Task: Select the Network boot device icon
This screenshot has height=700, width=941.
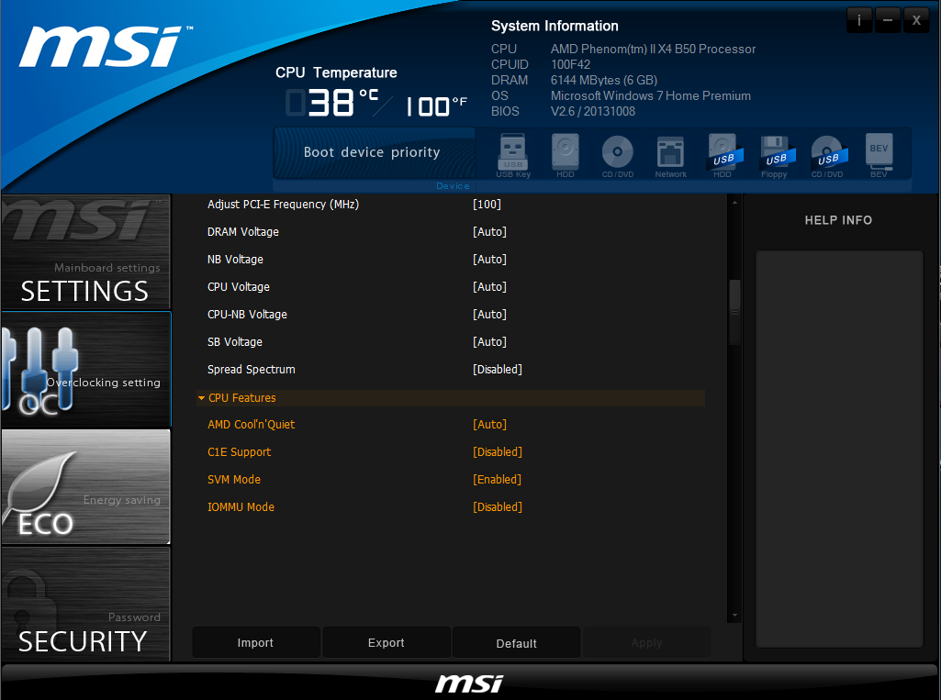Action: click(x=670, y=156)
